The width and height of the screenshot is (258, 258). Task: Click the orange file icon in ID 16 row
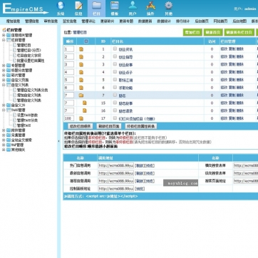(x=85, y=110)
